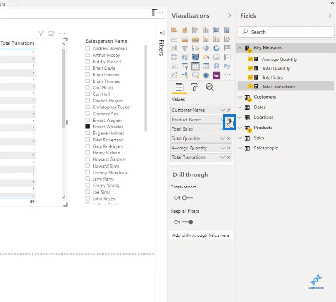Switch to the Fields tab of the visual
Screen dimensions: 336x302
point(179,87)
